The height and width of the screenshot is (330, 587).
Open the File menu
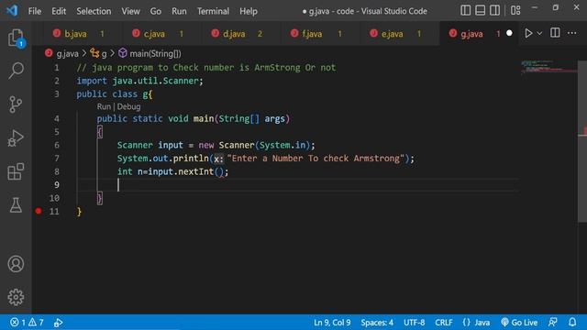click(35, 11)
